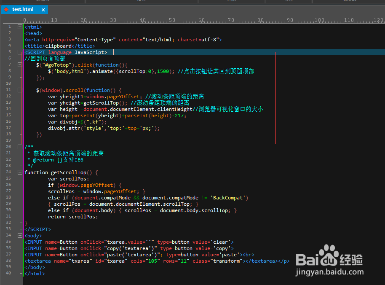The width and height of the screenshot is (385, 285).
Task: Click the 'BackCompat' string
Action: click(x=228, y=198)
